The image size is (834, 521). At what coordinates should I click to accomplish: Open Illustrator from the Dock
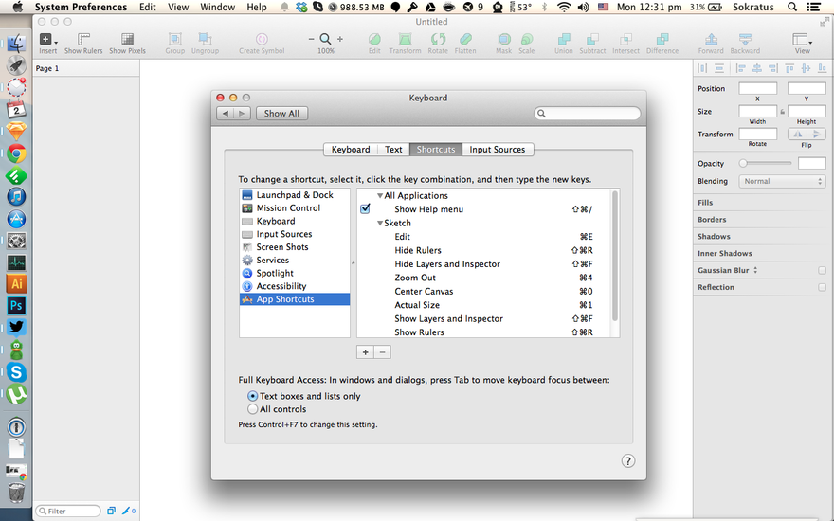click(16, 283)
